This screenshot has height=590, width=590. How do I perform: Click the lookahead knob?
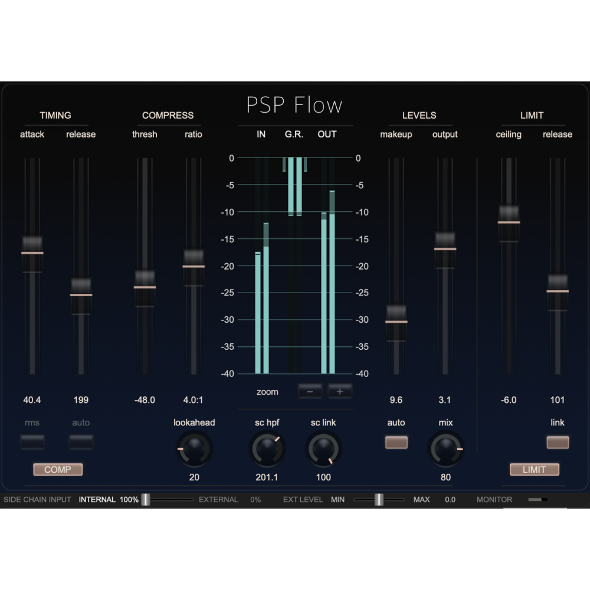coord(194,449)
